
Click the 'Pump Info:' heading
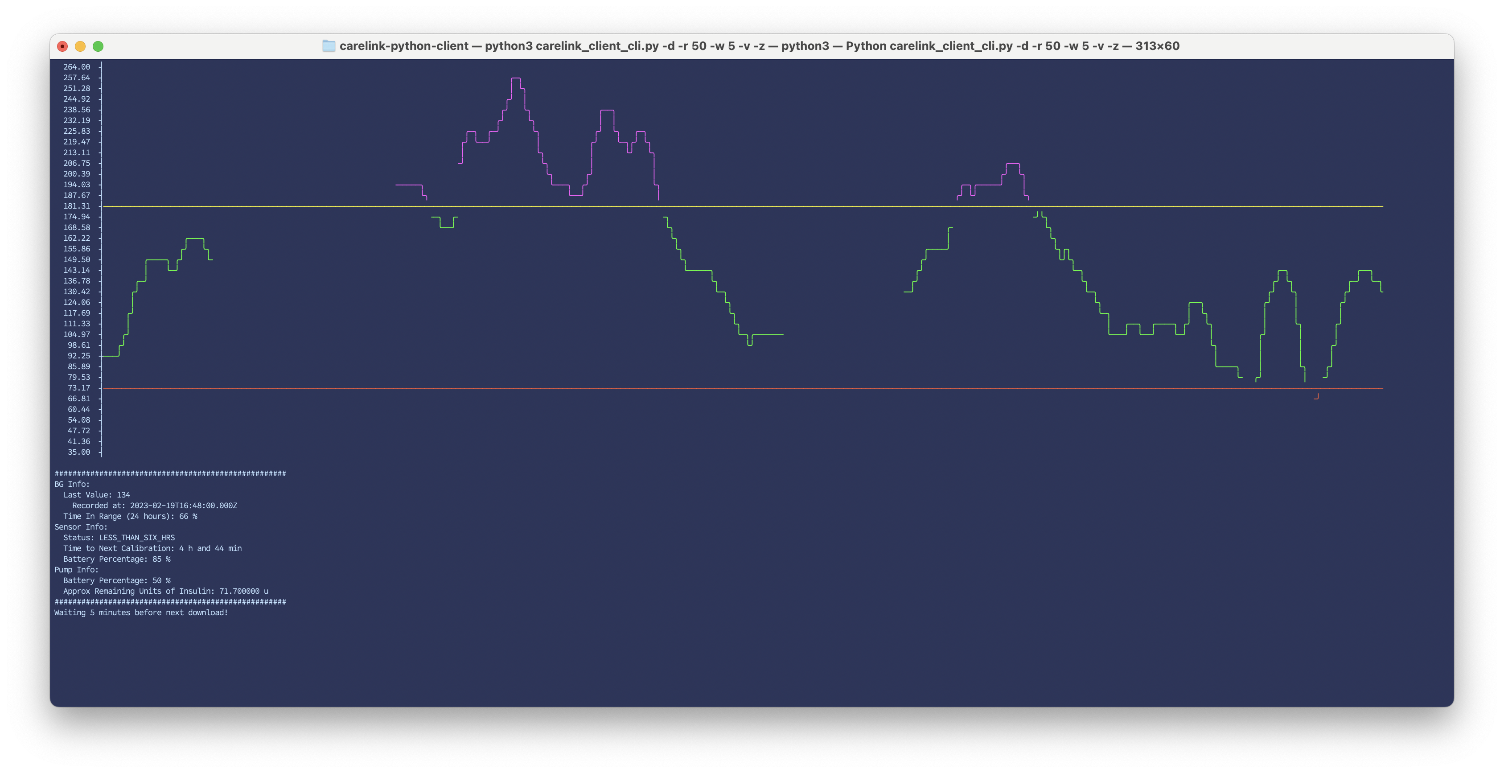[x=76, y=570]
